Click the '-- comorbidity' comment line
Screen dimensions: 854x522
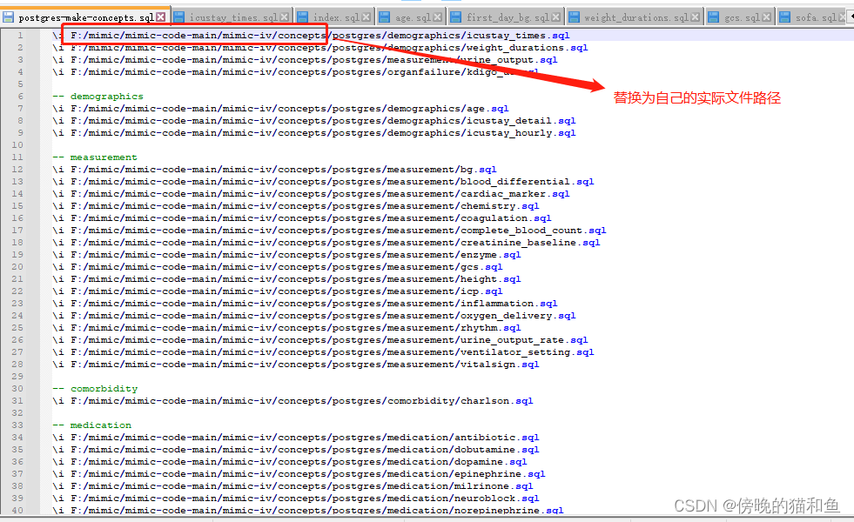pos(95,389)
